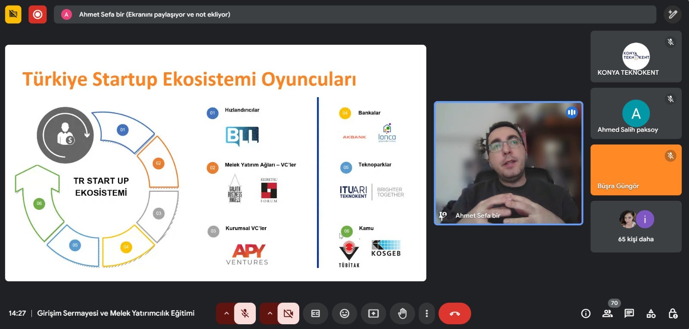Click the red recording indicator icon
689x329 pixels.
pyautogui.click(x=37, y=15)
